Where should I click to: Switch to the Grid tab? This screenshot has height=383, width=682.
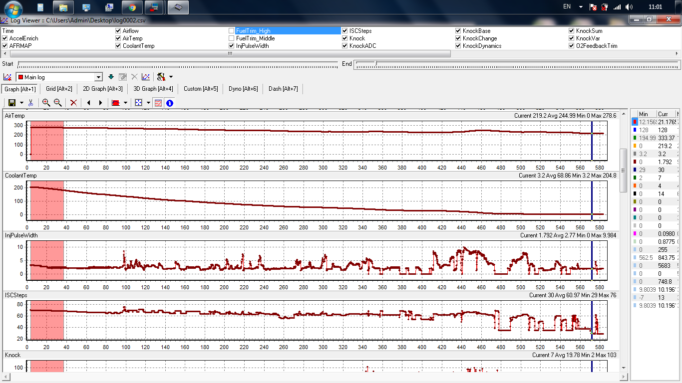[59, 89]
